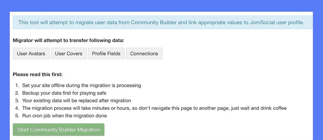Screen dimensions: 323x140
Task: Click the Start Community Builder Migration button
Action: 59,130
